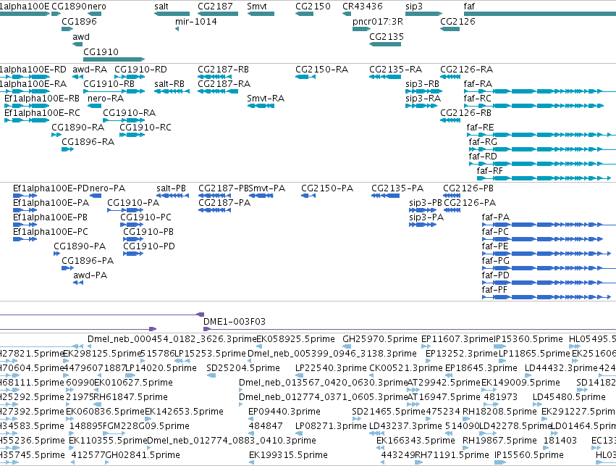Click the EP18645.3prime EST label
The width and height of the screenshot is (616, 466).
click(x=481, y=368)
